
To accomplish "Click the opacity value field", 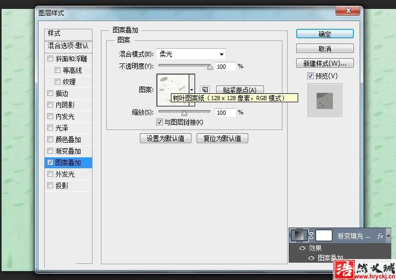I will (225, 67).
